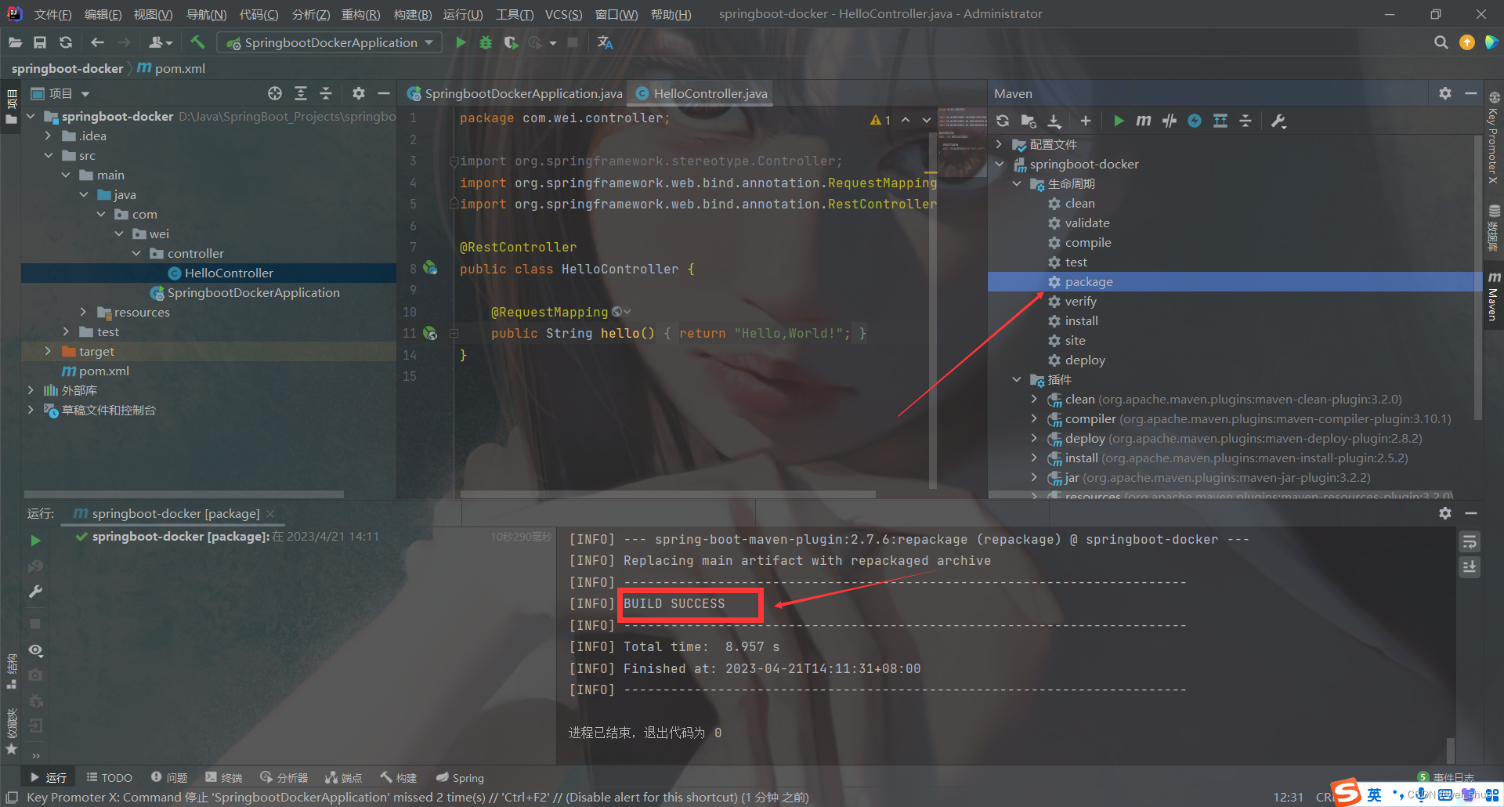Open the VCS(S) menu
The height and width of the screenshot is (807, 1504).
[563, 14]
